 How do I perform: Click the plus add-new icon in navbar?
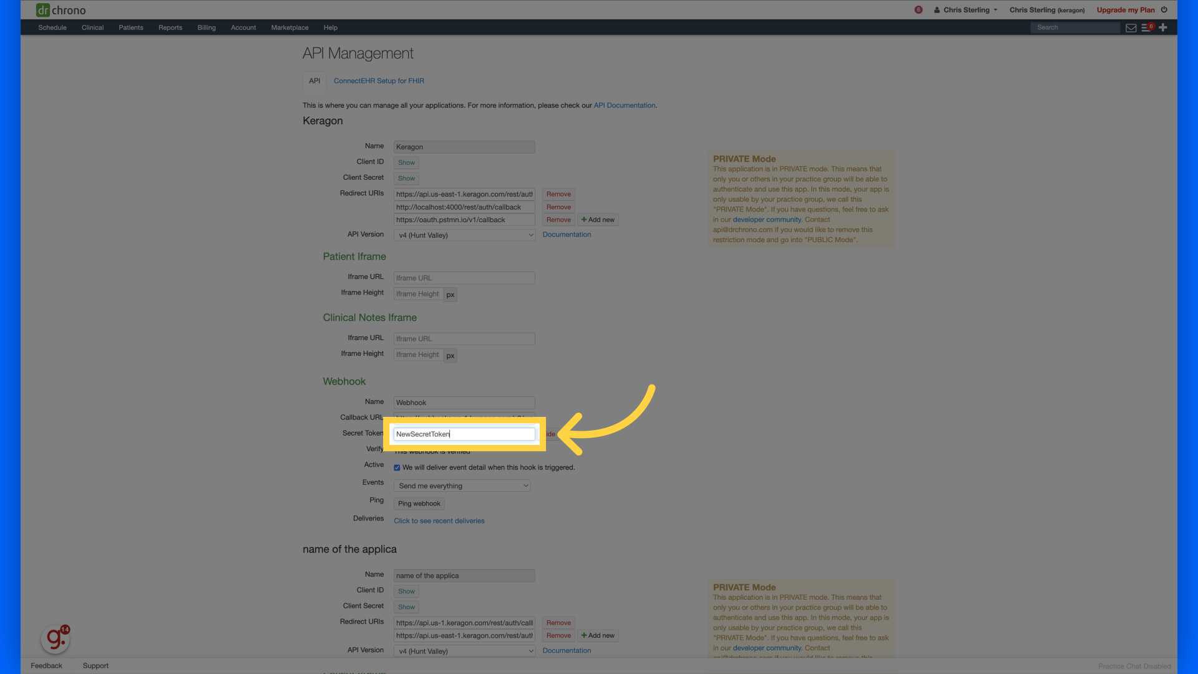pyautogui.click(x=1163, y=27)
